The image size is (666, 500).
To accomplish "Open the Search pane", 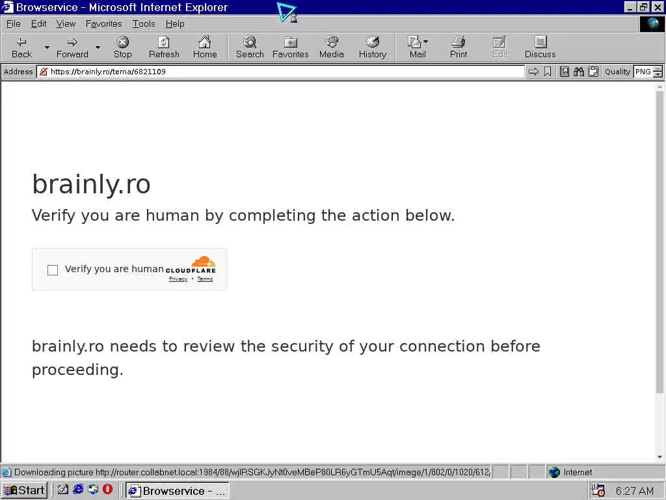I will pos(250,47).
